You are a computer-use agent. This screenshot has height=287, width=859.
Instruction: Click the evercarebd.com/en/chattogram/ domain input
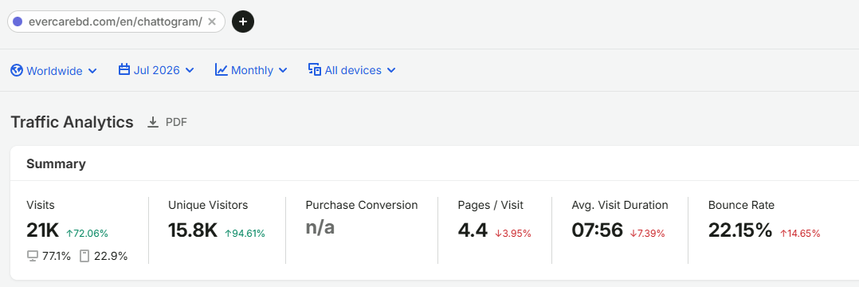coord(116,22)
